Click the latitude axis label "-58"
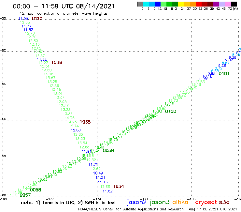 (3, 156)
